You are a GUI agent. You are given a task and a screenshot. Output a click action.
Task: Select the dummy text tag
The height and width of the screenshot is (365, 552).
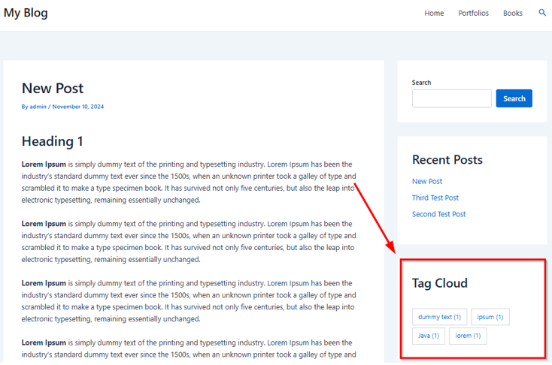(439, 317)
